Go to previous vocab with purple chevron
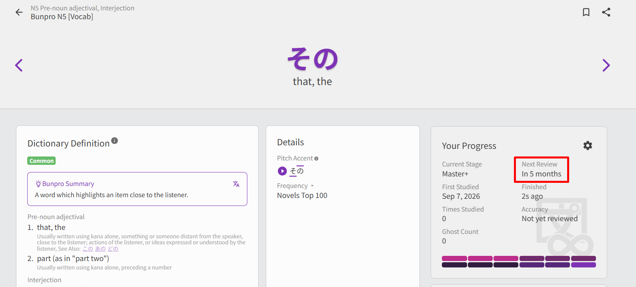The width and height of the screenshot is (636, 287). pos(19,65)
